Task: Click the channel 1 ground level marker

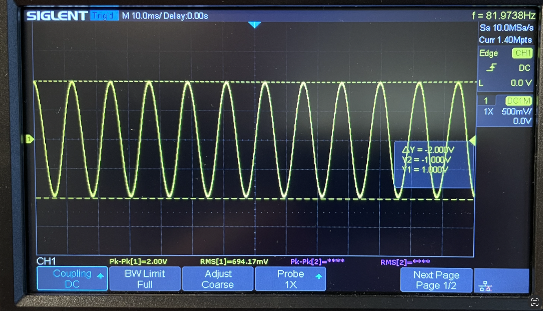Action: coord(29,139)
